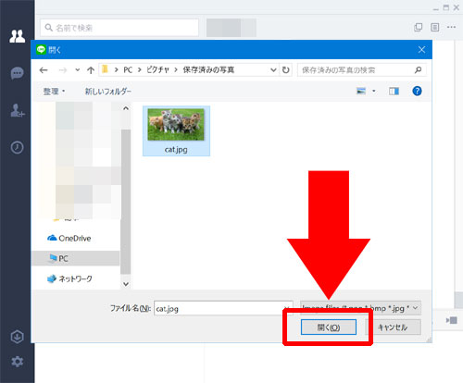The image size is (463, 383).
Task: Click 新しいフォルダー button
Action: [108, 92]
